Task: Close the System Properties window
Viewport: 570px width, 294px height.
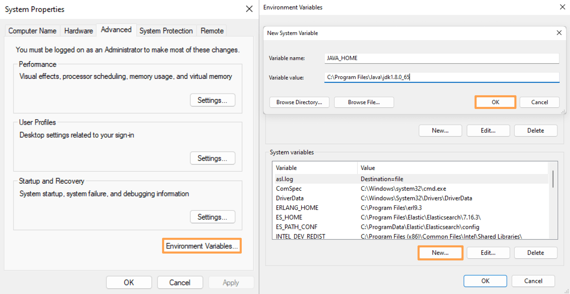Action: point(249,9)
